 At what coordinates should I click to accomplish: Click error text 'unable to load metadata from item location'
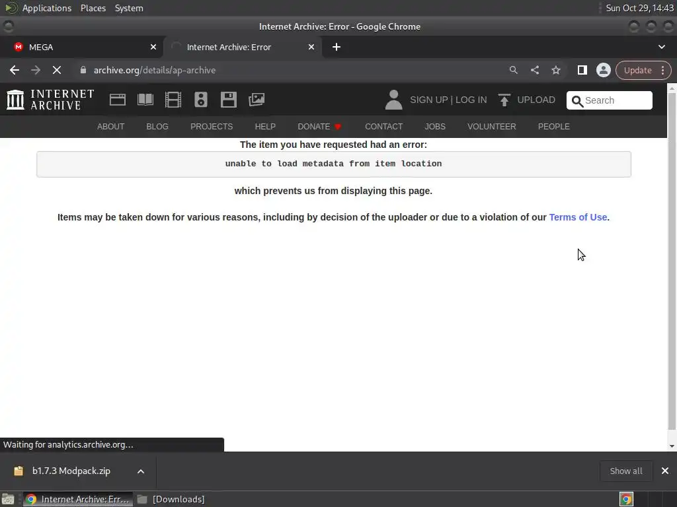[333, 164]
